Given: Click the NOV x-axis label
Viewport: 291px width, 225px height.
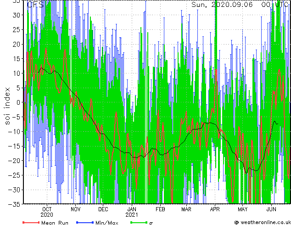Looking at the screenshot, I should click(x=76, y=209).
